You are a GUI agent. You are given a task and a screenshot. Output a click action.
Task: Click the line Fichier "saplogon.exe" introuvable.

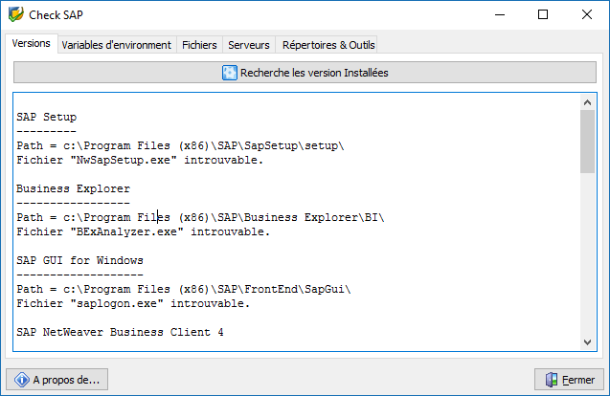point(133,303)
